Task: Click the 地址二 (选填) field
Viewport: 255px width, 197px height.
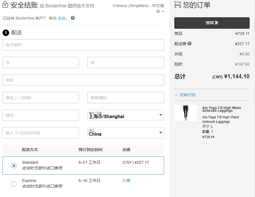Action: click(41, 98)
